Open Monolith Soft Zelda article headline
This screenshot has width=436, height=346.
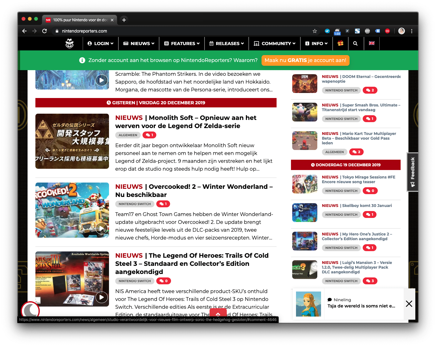coord(186,122)
